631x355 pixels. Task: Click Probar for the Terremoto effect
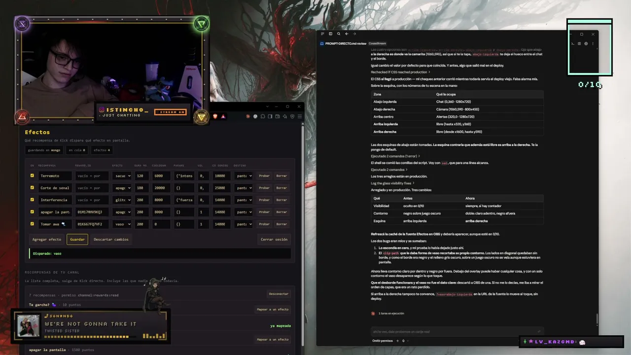264,176
